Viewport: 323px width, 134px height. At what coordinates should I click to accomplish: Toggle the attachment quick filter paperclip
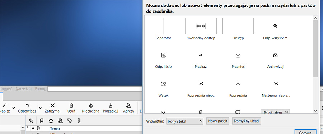tap(79, 121)
